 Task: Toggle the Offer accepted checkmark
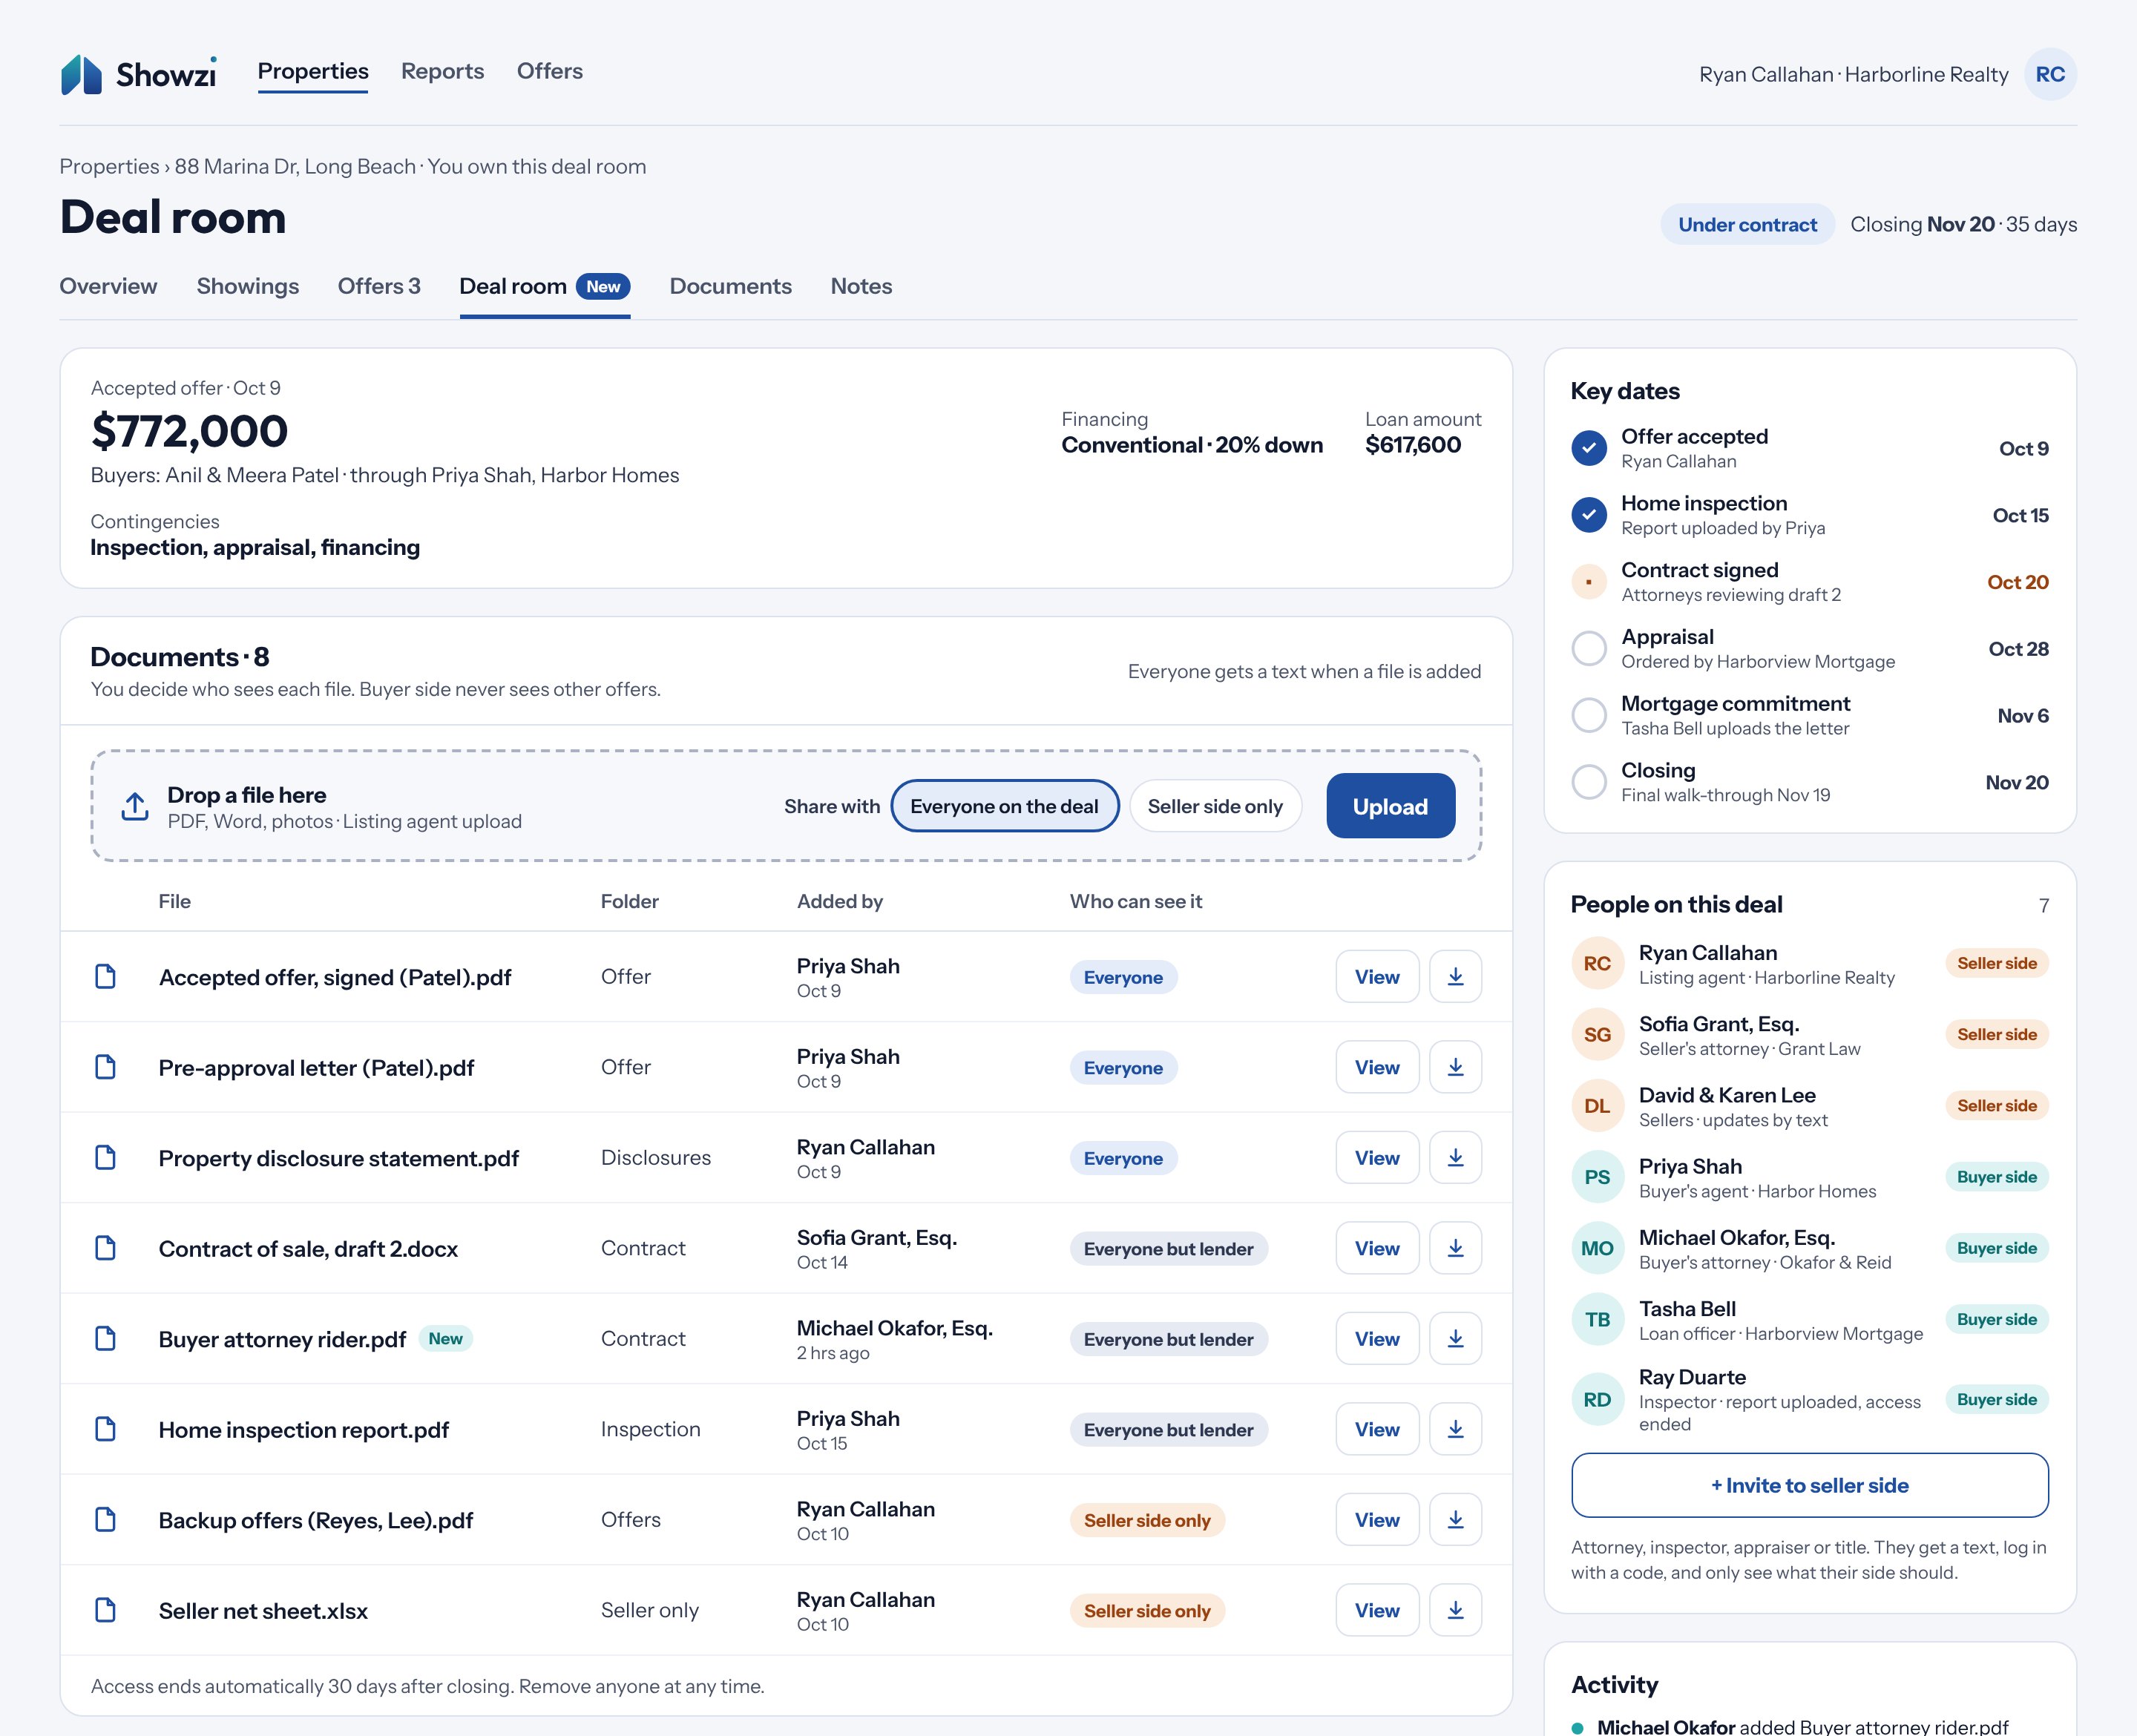(x=1589, y=448)
